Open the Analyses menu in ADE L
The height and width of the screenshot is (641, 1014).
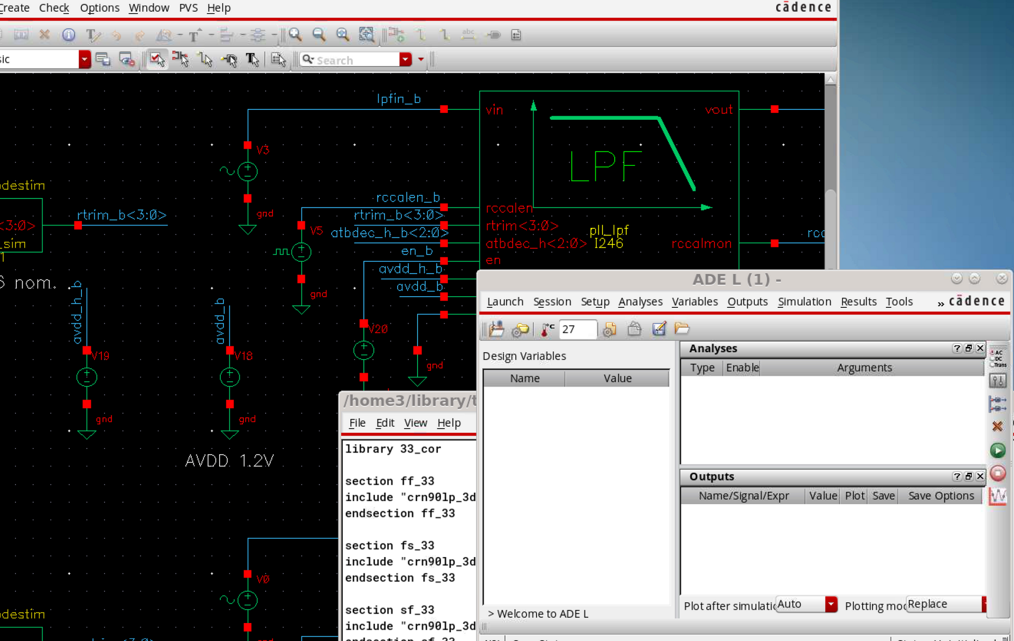point(640,301)
